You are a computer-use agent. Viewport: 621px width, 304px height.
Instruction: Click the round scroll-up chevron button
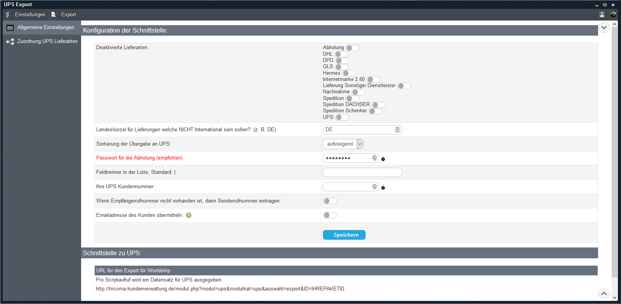(x=604, y=294)
